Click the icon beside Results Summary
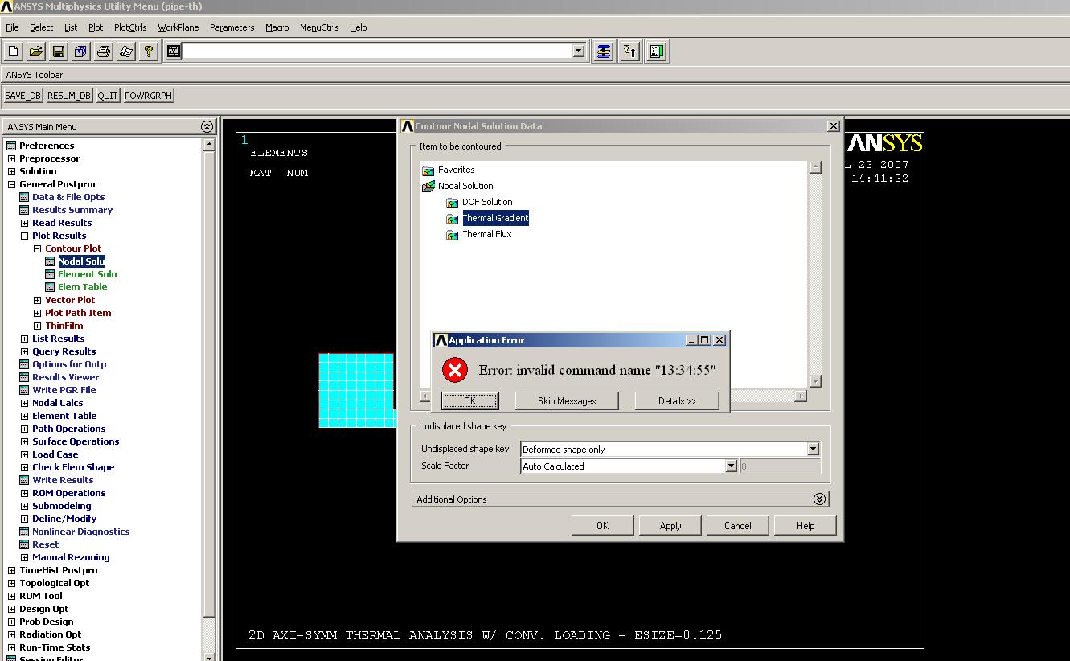The image size is (1070, 661). [x=24, y=210]
